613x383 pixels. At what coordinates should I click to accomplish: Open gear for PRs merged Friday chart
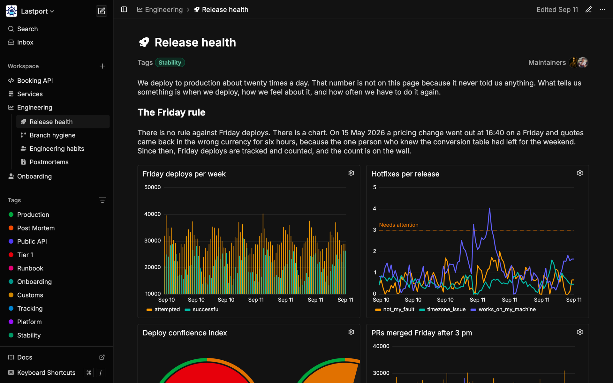click(580, 332)
